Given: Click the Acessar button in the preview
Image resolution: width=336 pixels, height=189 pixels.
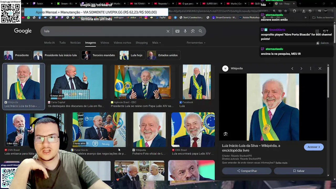Looking at the screenshot, I should click(x=314, y=147).
